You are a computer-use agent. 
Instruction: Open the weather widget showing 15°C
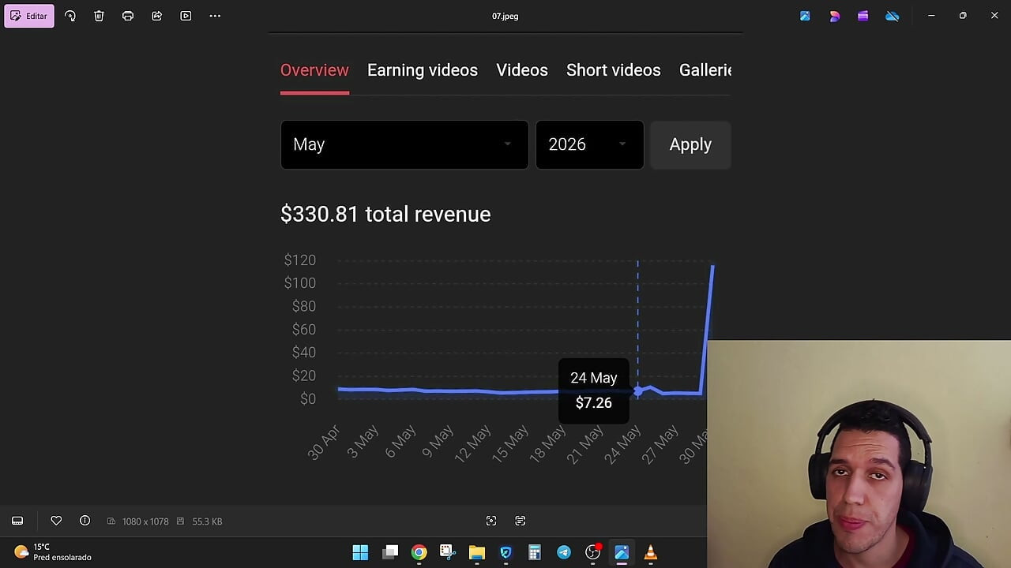pyautogui.click(x=54, y=551)
